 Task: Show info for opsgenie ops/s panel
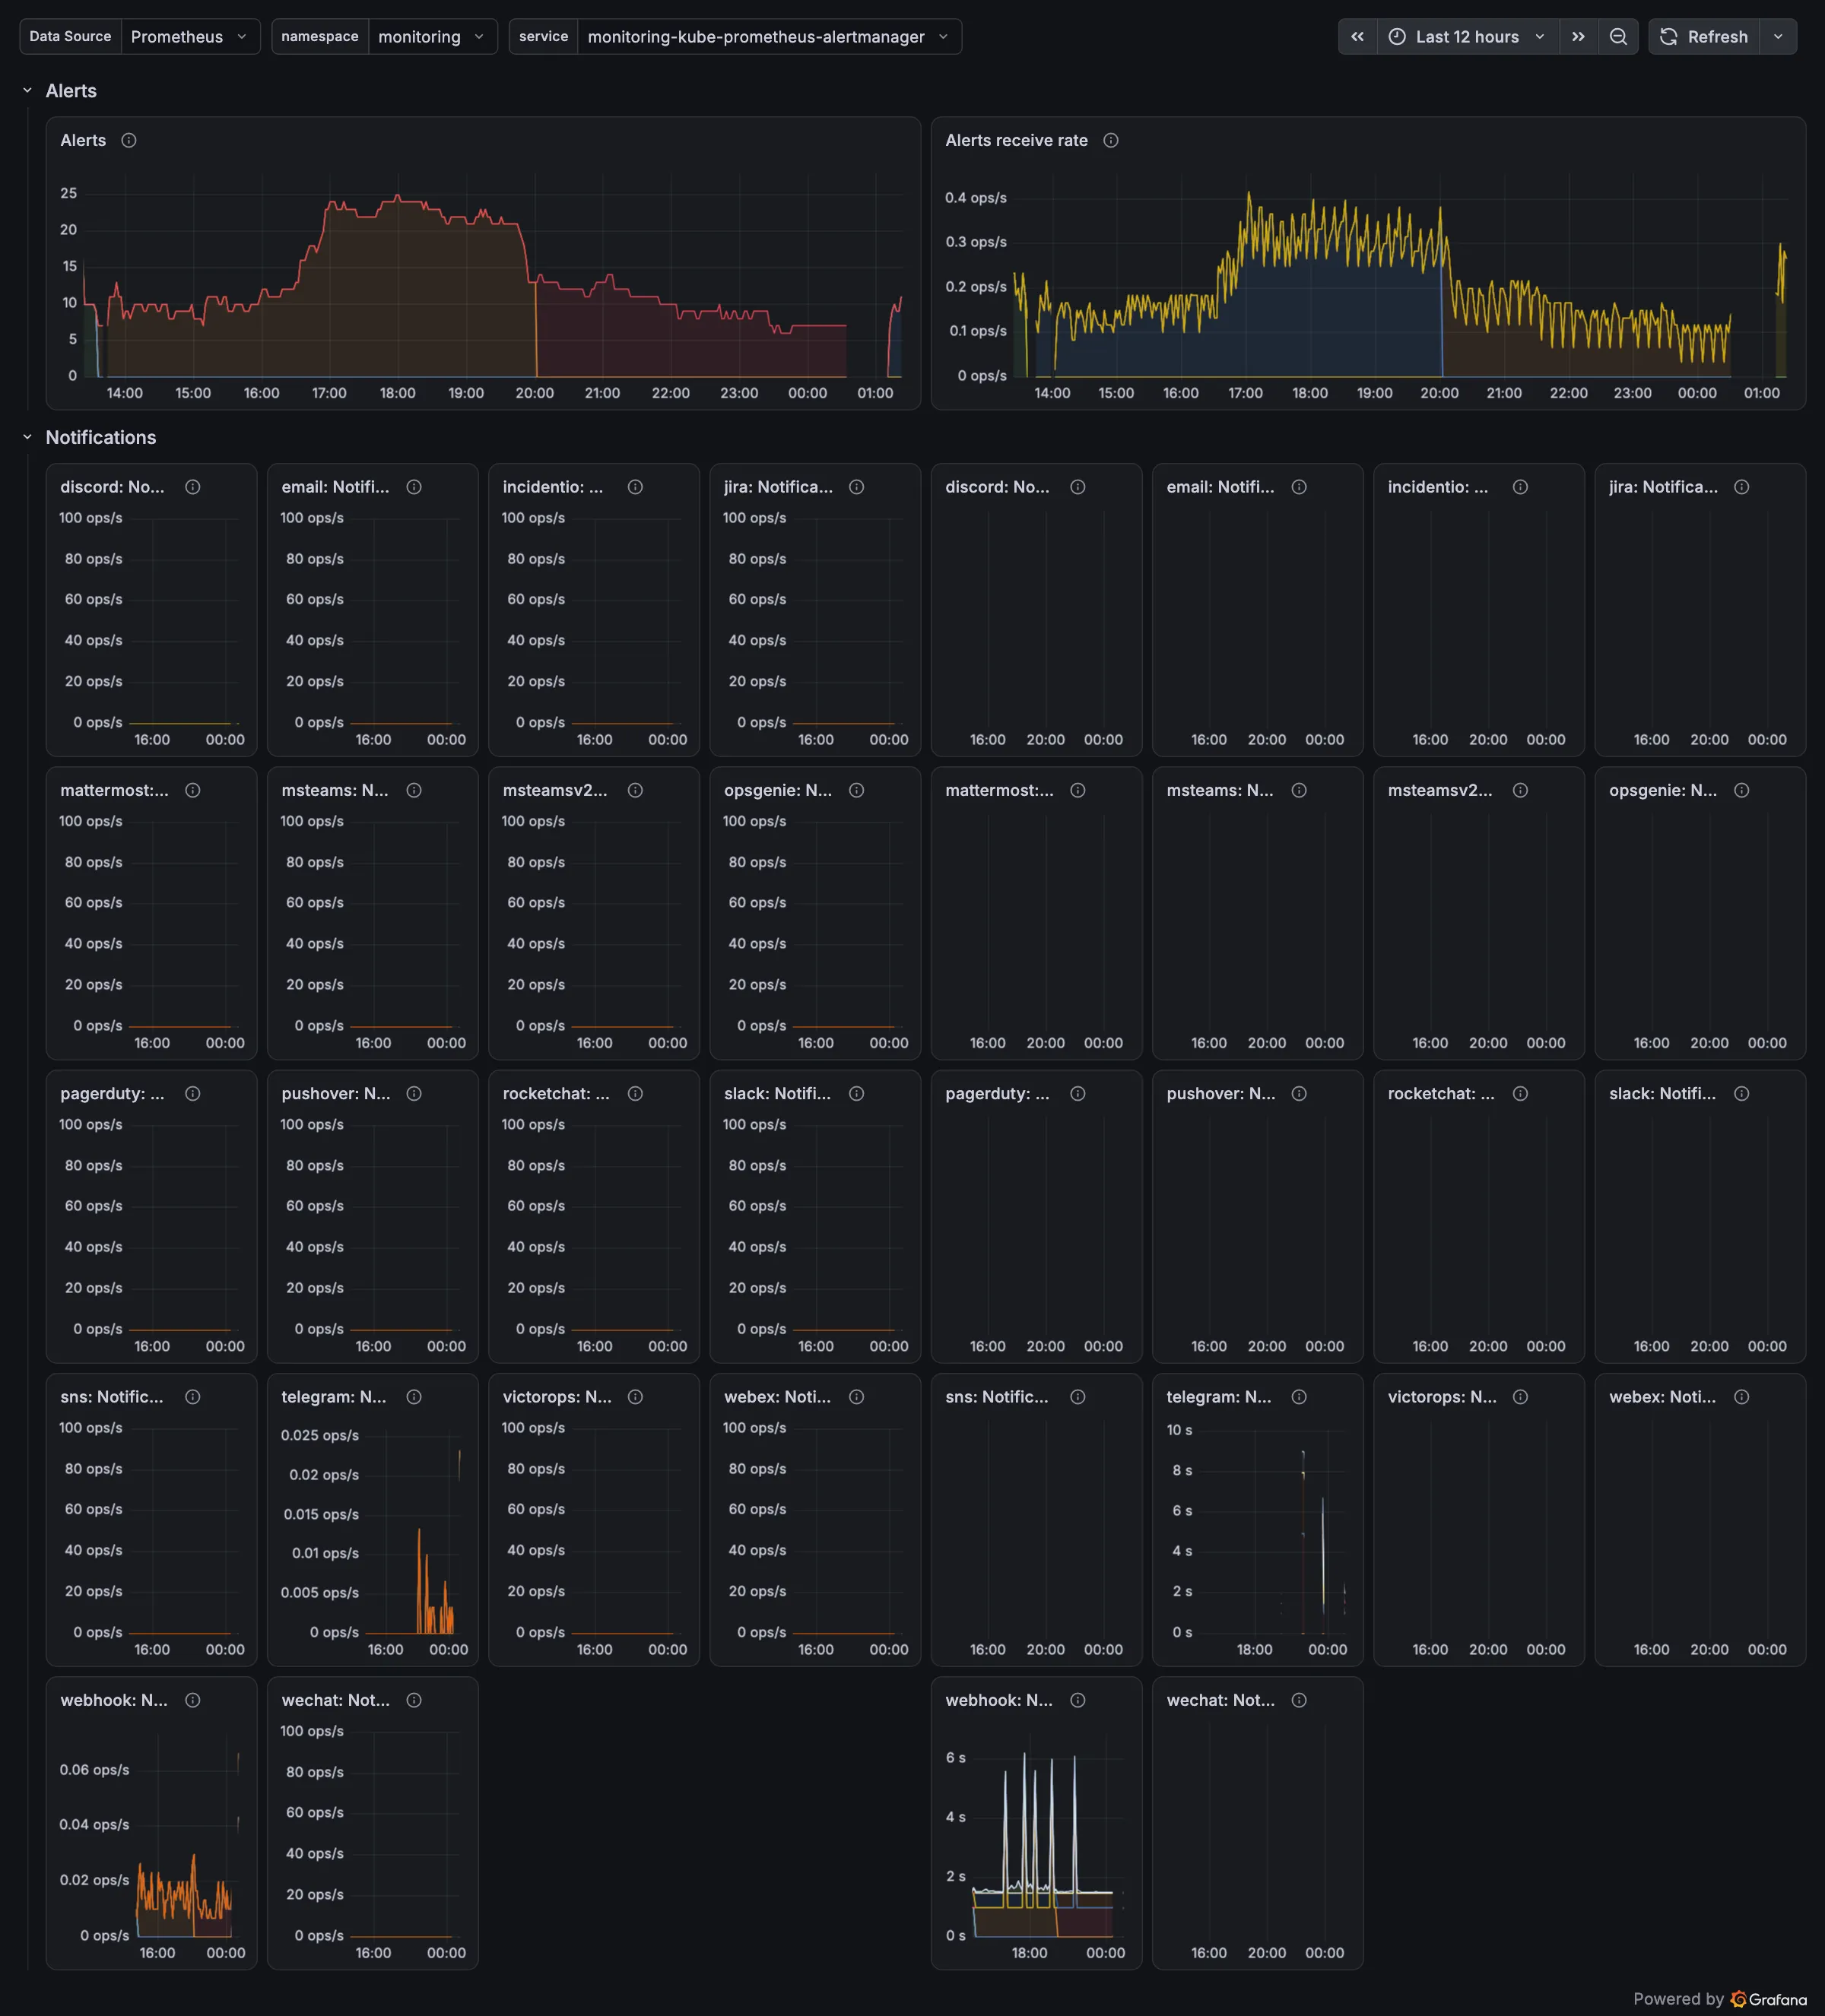pos(856,790)
